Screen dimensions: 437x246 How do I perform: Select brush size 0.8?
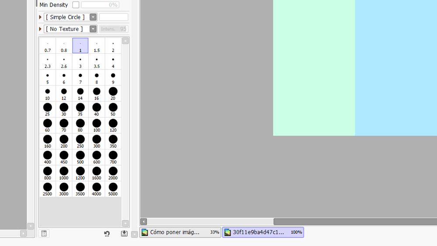click(64, 46)
